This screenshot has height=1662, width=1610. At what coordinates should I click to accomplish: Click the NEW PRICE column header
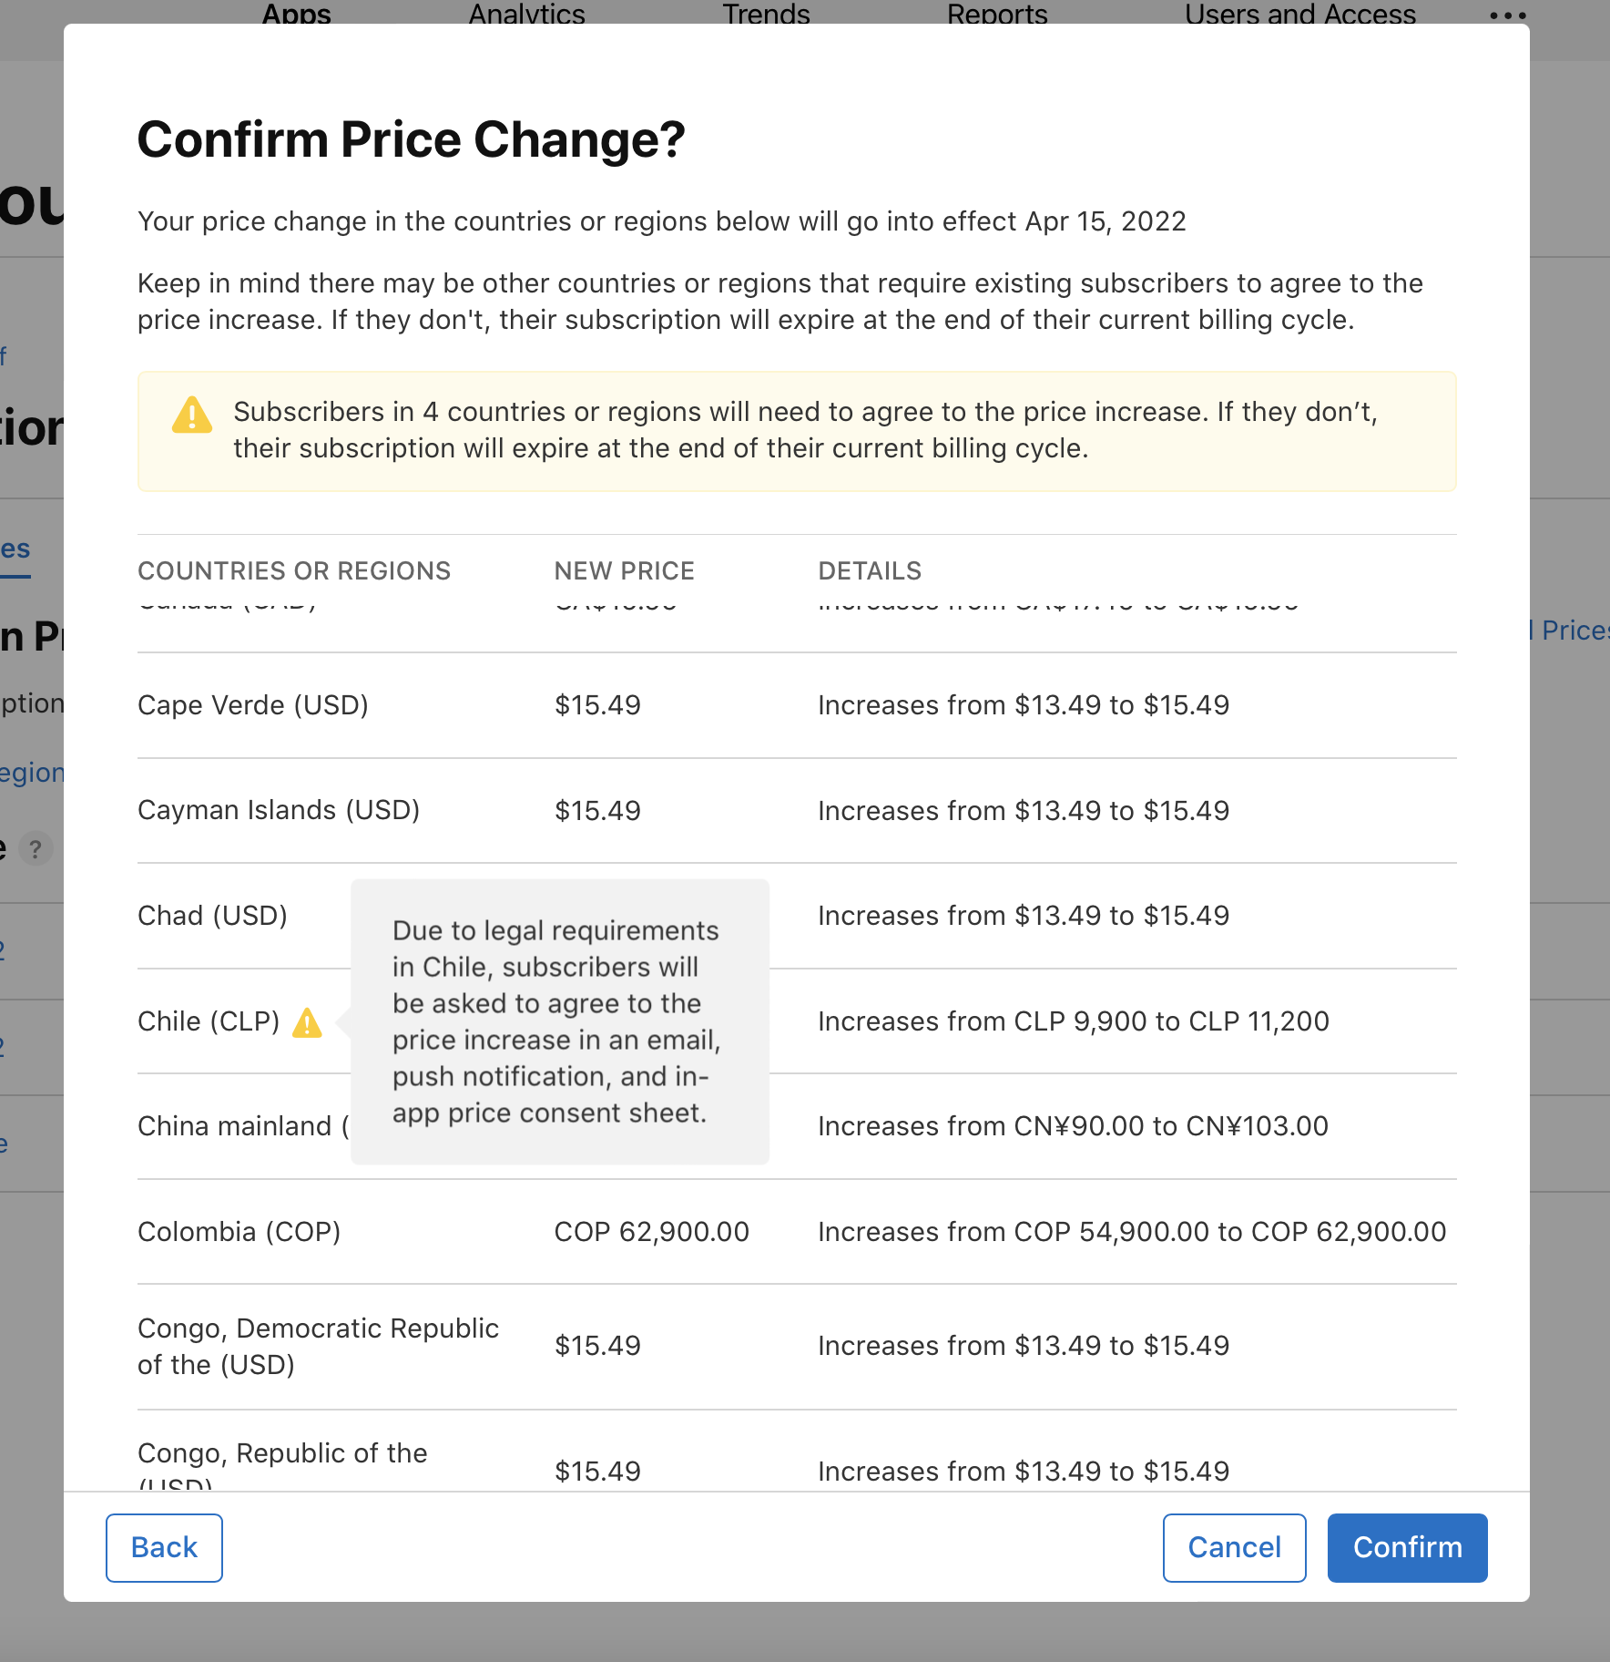pos(624,570)
